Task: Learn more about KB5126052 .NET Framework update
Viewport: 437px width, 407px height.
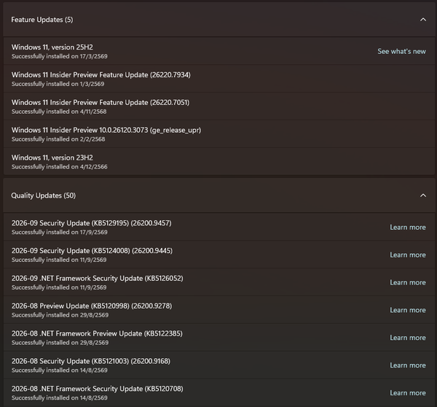Action: tap(408, 282)
